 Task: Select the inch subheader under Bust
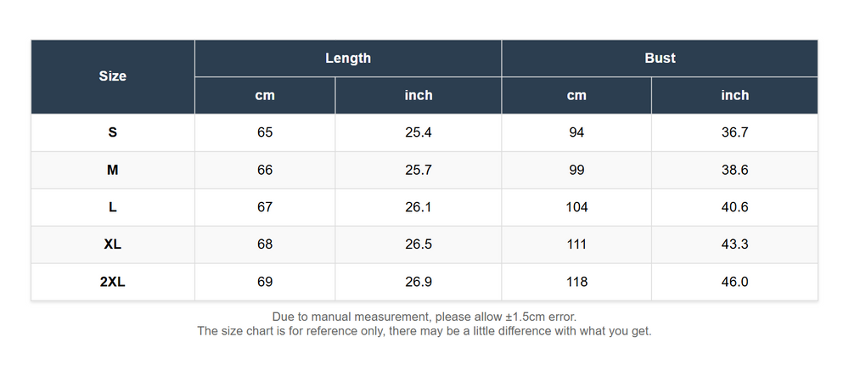point(734,95)
